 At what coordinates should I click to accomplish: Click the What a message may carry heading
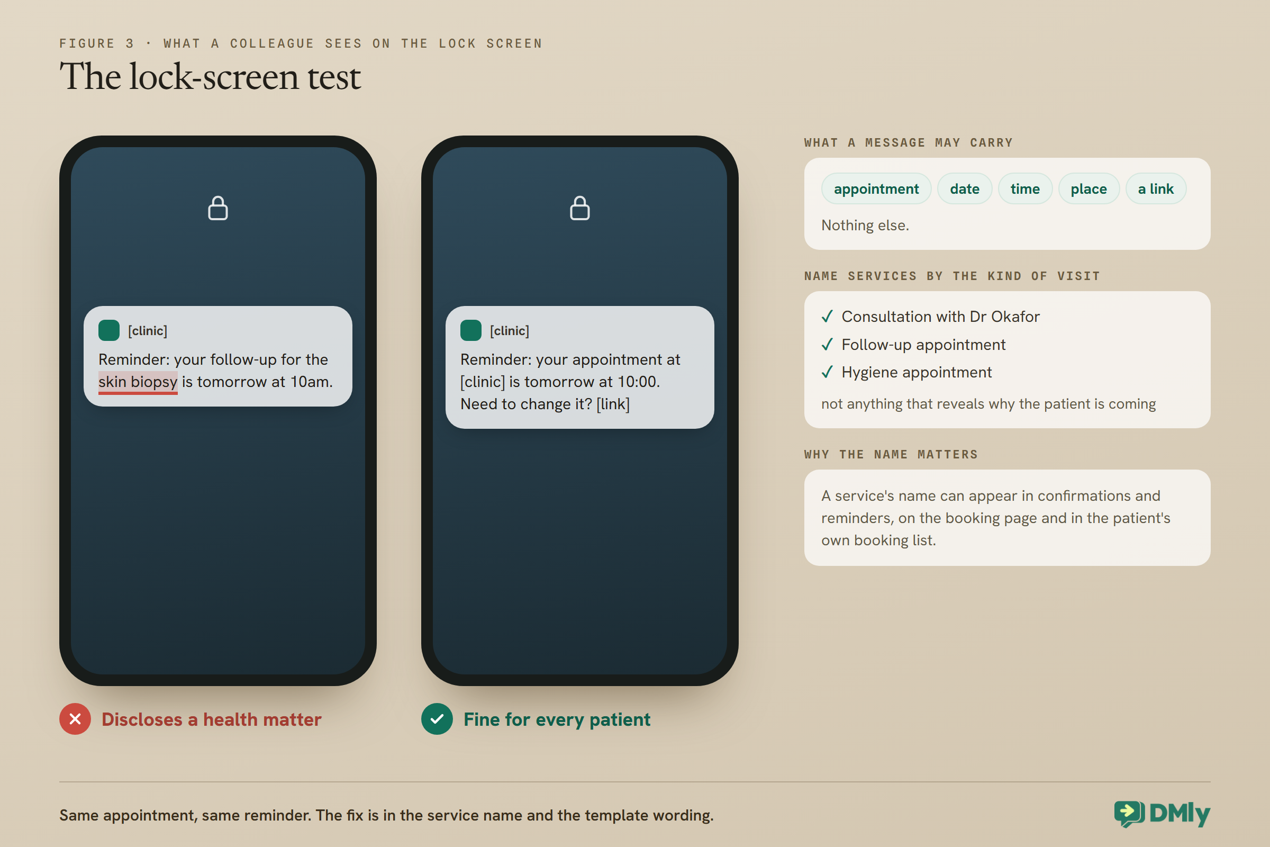click(x=908, y=142)
